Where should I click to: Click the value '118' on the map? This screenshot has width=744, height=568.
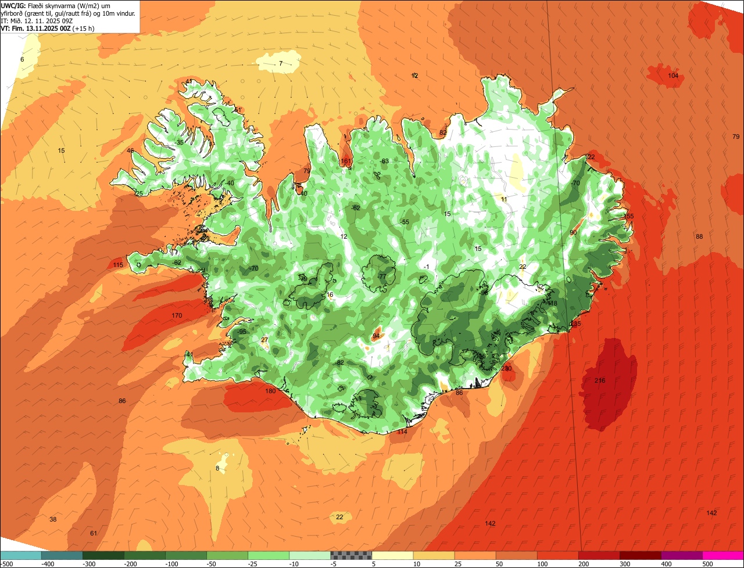552,303
